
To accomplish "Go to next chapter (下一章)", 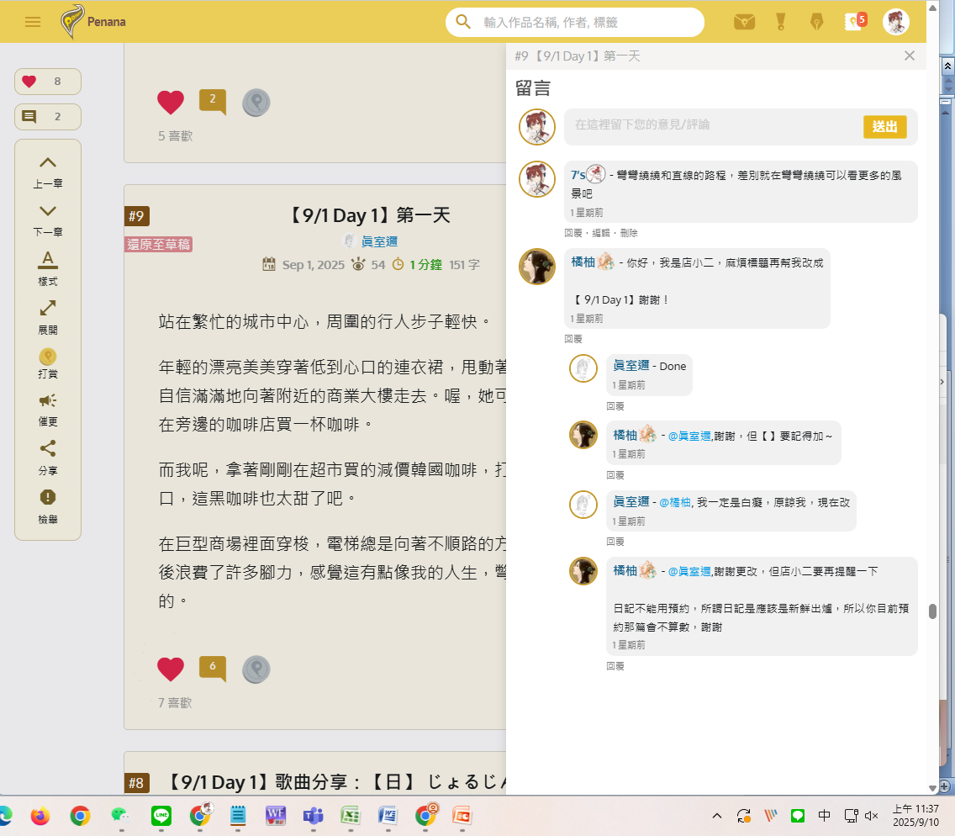I will [x=48, y=220].
